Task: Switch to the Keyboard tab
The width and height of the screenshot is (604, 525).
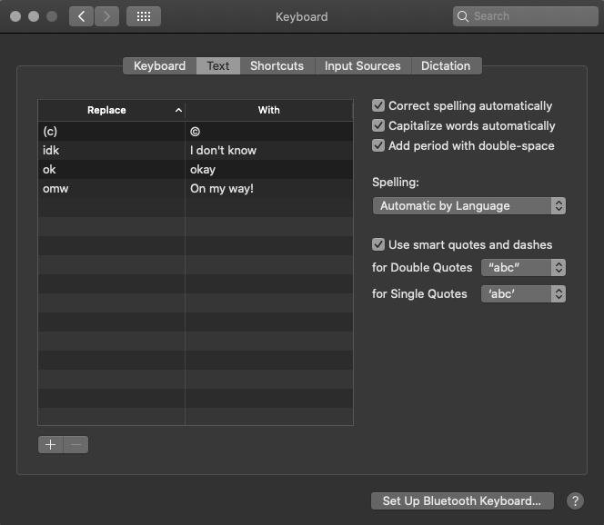Action: coord(159,65)
